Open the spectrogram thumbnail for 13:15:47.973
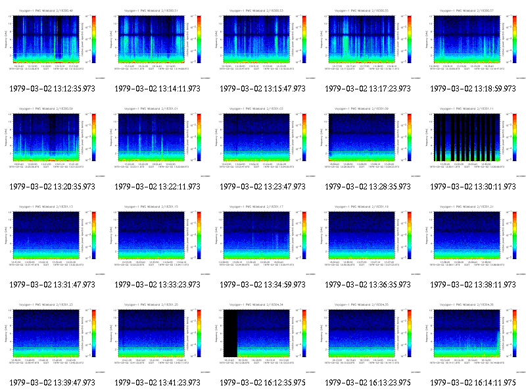Viewport: 526px width, 392px height. coord(263,43)
